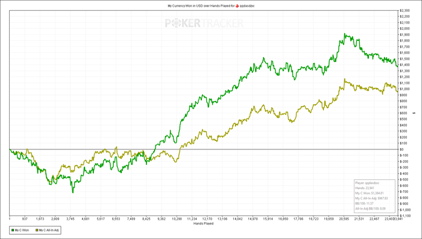Click the 1,873 x-axis tick label

click(x=40, y=219)
